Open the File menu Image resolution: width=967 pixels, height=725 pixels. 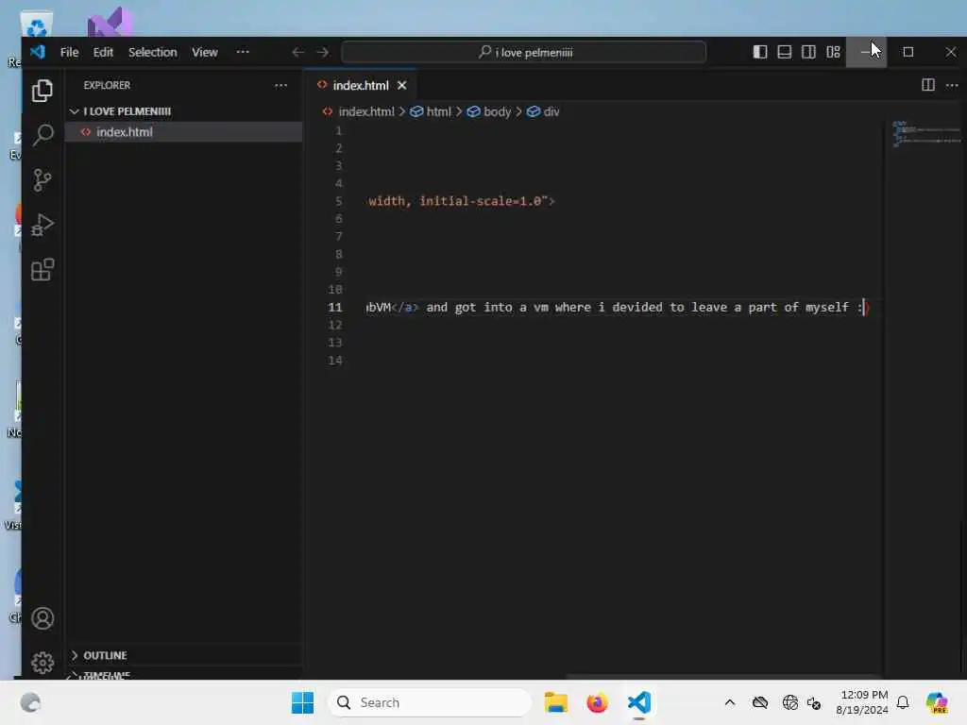click(x=69, y=53)
